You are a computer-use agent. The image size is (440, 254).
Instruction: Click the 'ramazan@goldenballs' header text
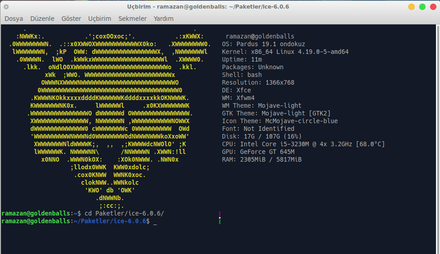[260, 36]
